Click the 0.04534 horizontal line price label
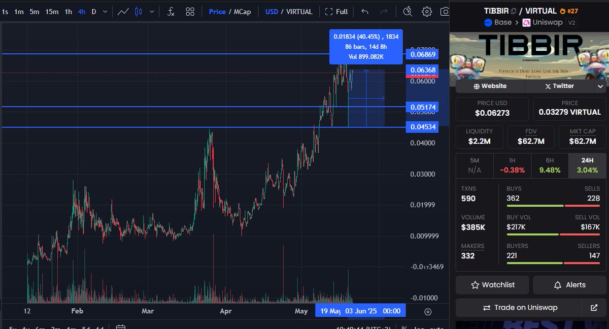609x329 pixels. pos(423,127)
